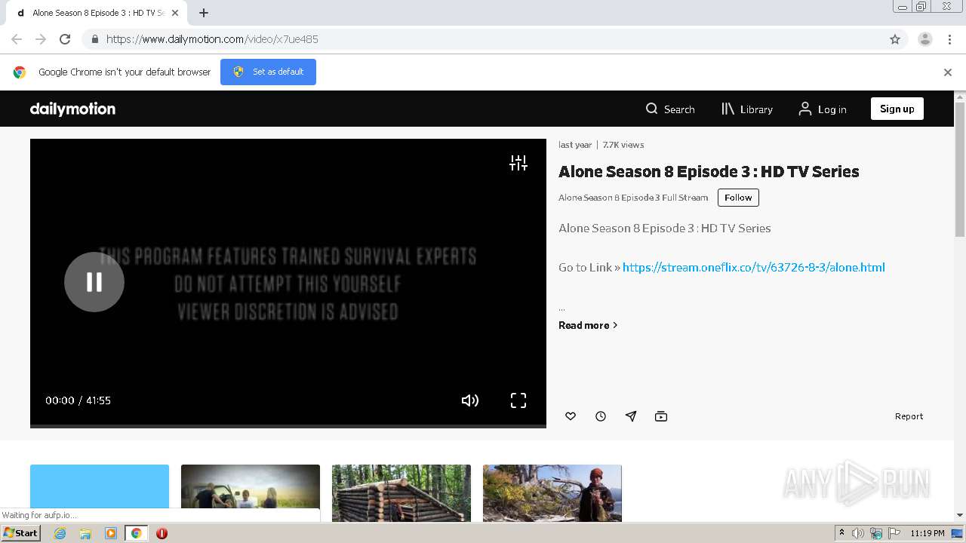
Task: Open system volume in the tray
Action: [x=858, y=533]
